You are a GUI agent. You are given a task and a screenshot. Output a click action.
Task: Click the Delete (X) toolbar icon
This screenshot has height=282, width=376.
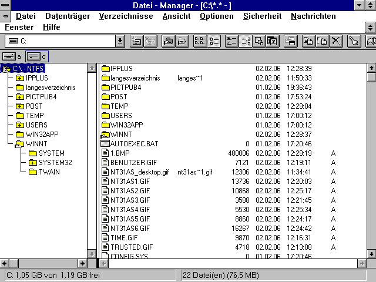coord(336,41)
